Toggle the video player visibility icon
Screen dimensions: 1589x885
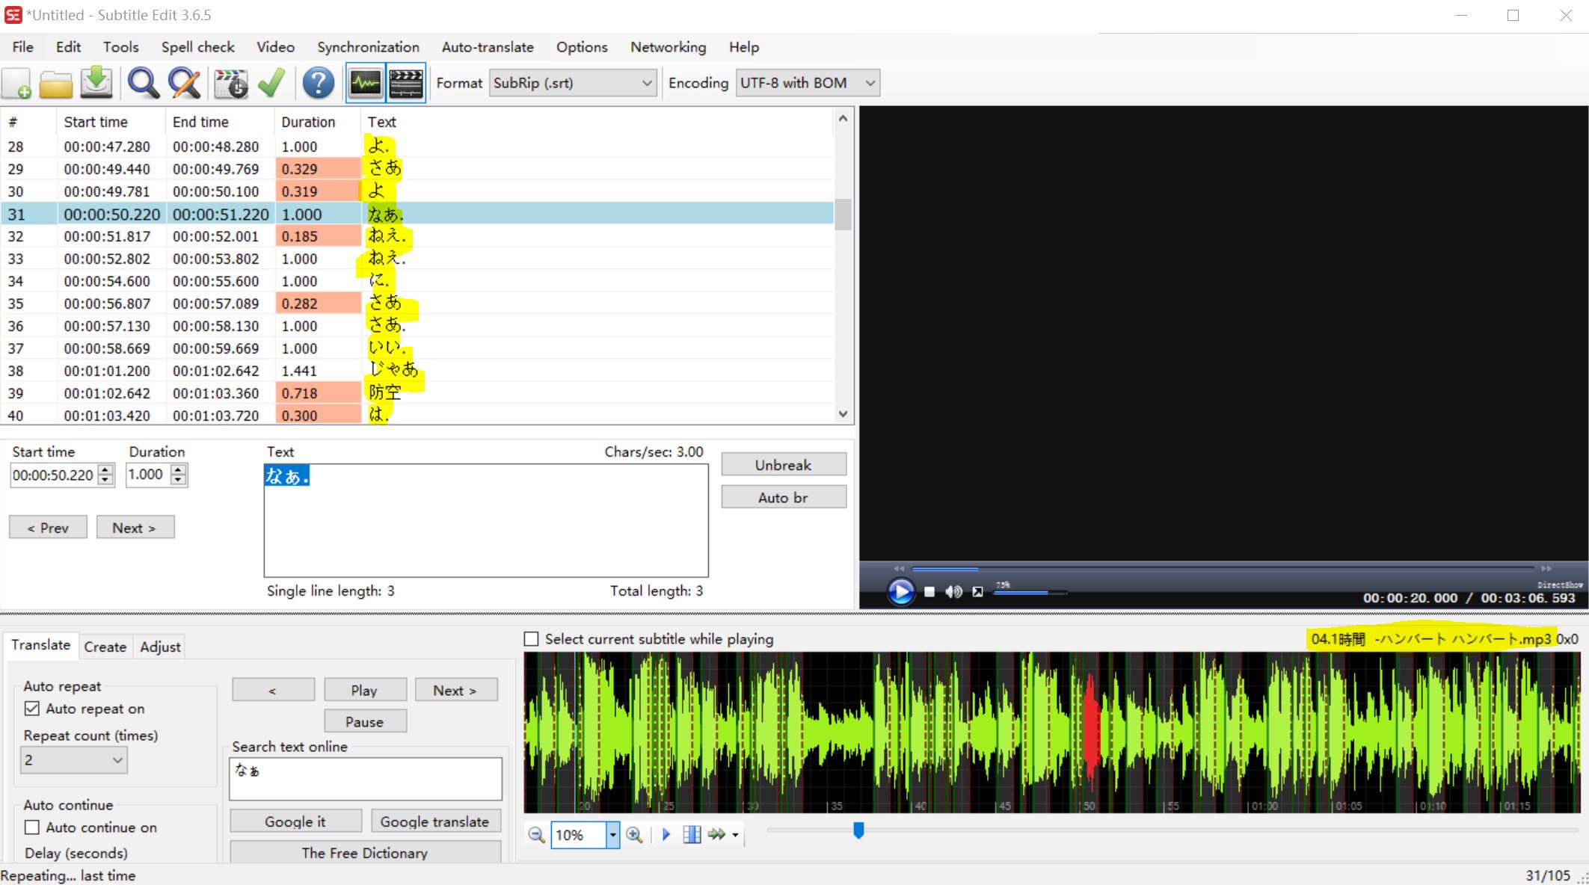[406, 83]
